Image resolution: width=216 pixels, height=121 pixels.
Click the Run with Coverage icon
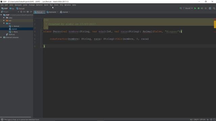[202, 8]
